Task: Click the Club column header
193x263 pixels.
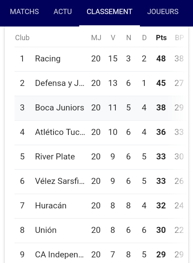Action: (23, 38)
